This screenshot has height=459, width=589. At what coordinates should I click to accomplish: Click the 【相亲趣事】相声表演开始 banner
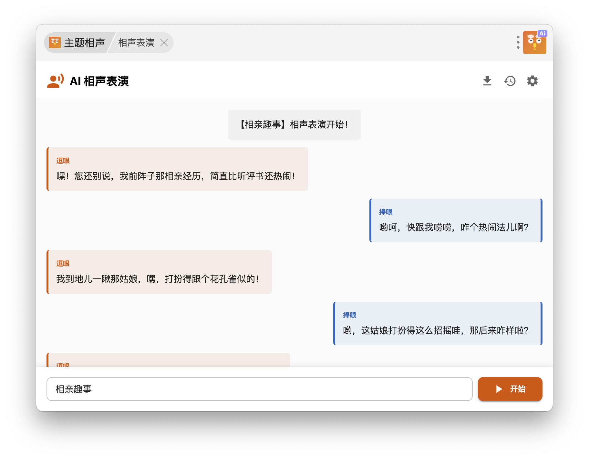click(x=294, y=125)
